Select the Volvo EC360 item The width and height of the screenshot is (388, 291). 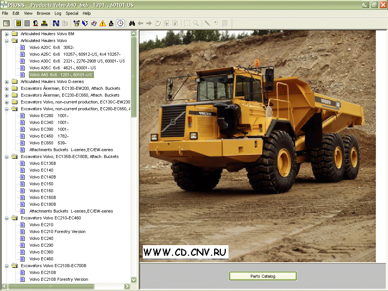pos(41,252)
